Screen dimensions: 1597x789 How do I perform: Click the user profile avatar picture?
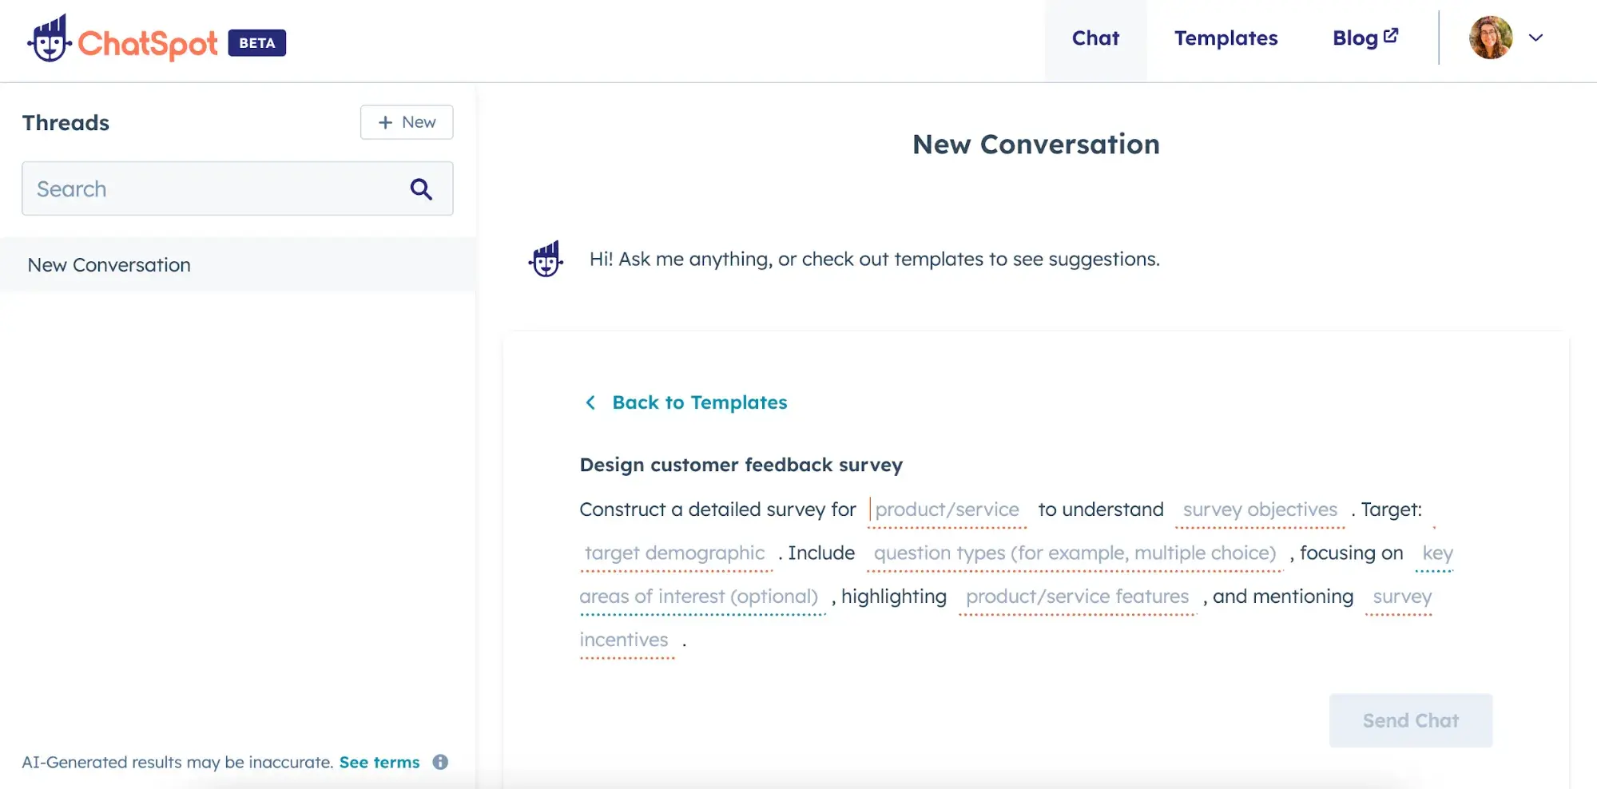click(x=1490, y=38)
